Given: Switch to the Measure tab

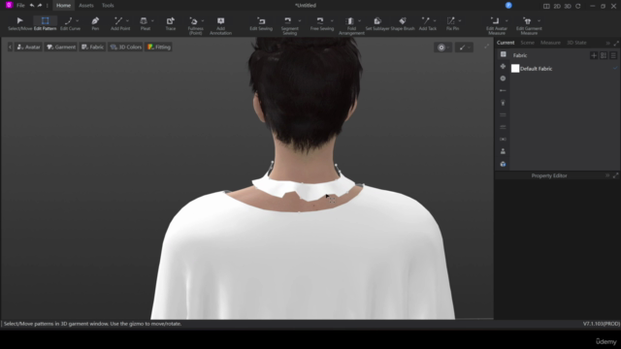Looking at the screenshot, I should [550, 43].
